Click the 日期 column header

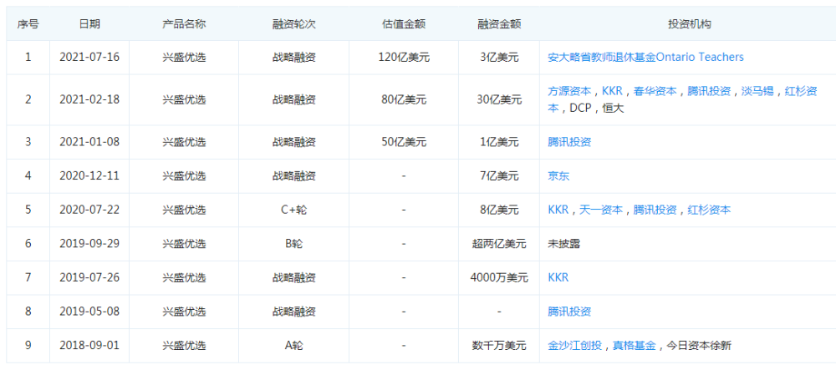coord(89,24)
